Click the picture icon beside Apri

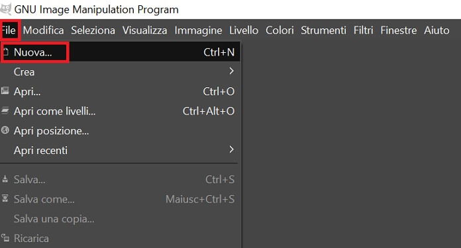pos(5,91)
